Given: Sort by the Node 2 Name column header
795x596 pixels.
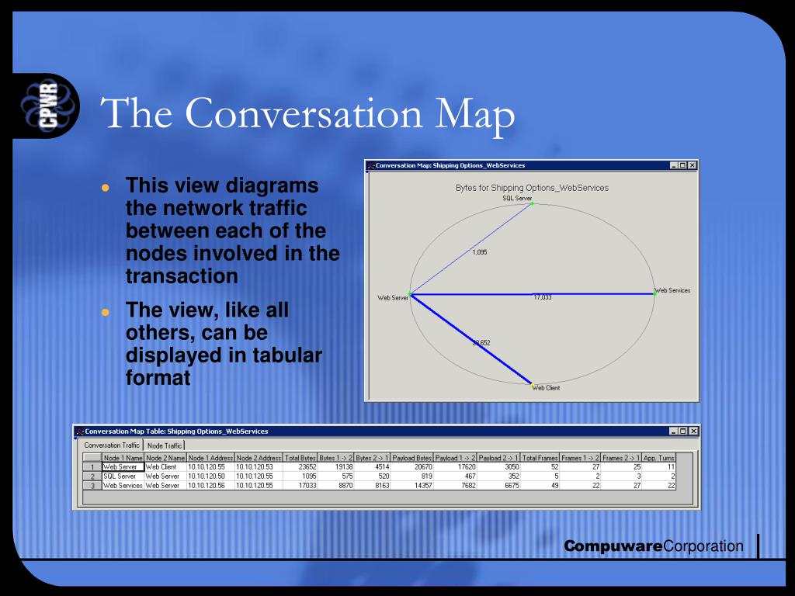Looking at the screenshot, I should coord(165,458).
